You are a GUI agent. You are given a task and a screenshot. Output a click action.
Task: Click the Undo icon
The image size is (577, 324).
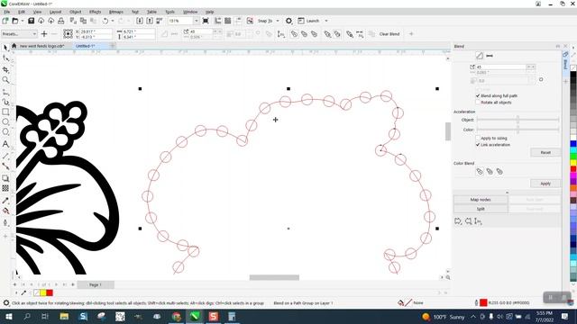click(x=105, y=21)
